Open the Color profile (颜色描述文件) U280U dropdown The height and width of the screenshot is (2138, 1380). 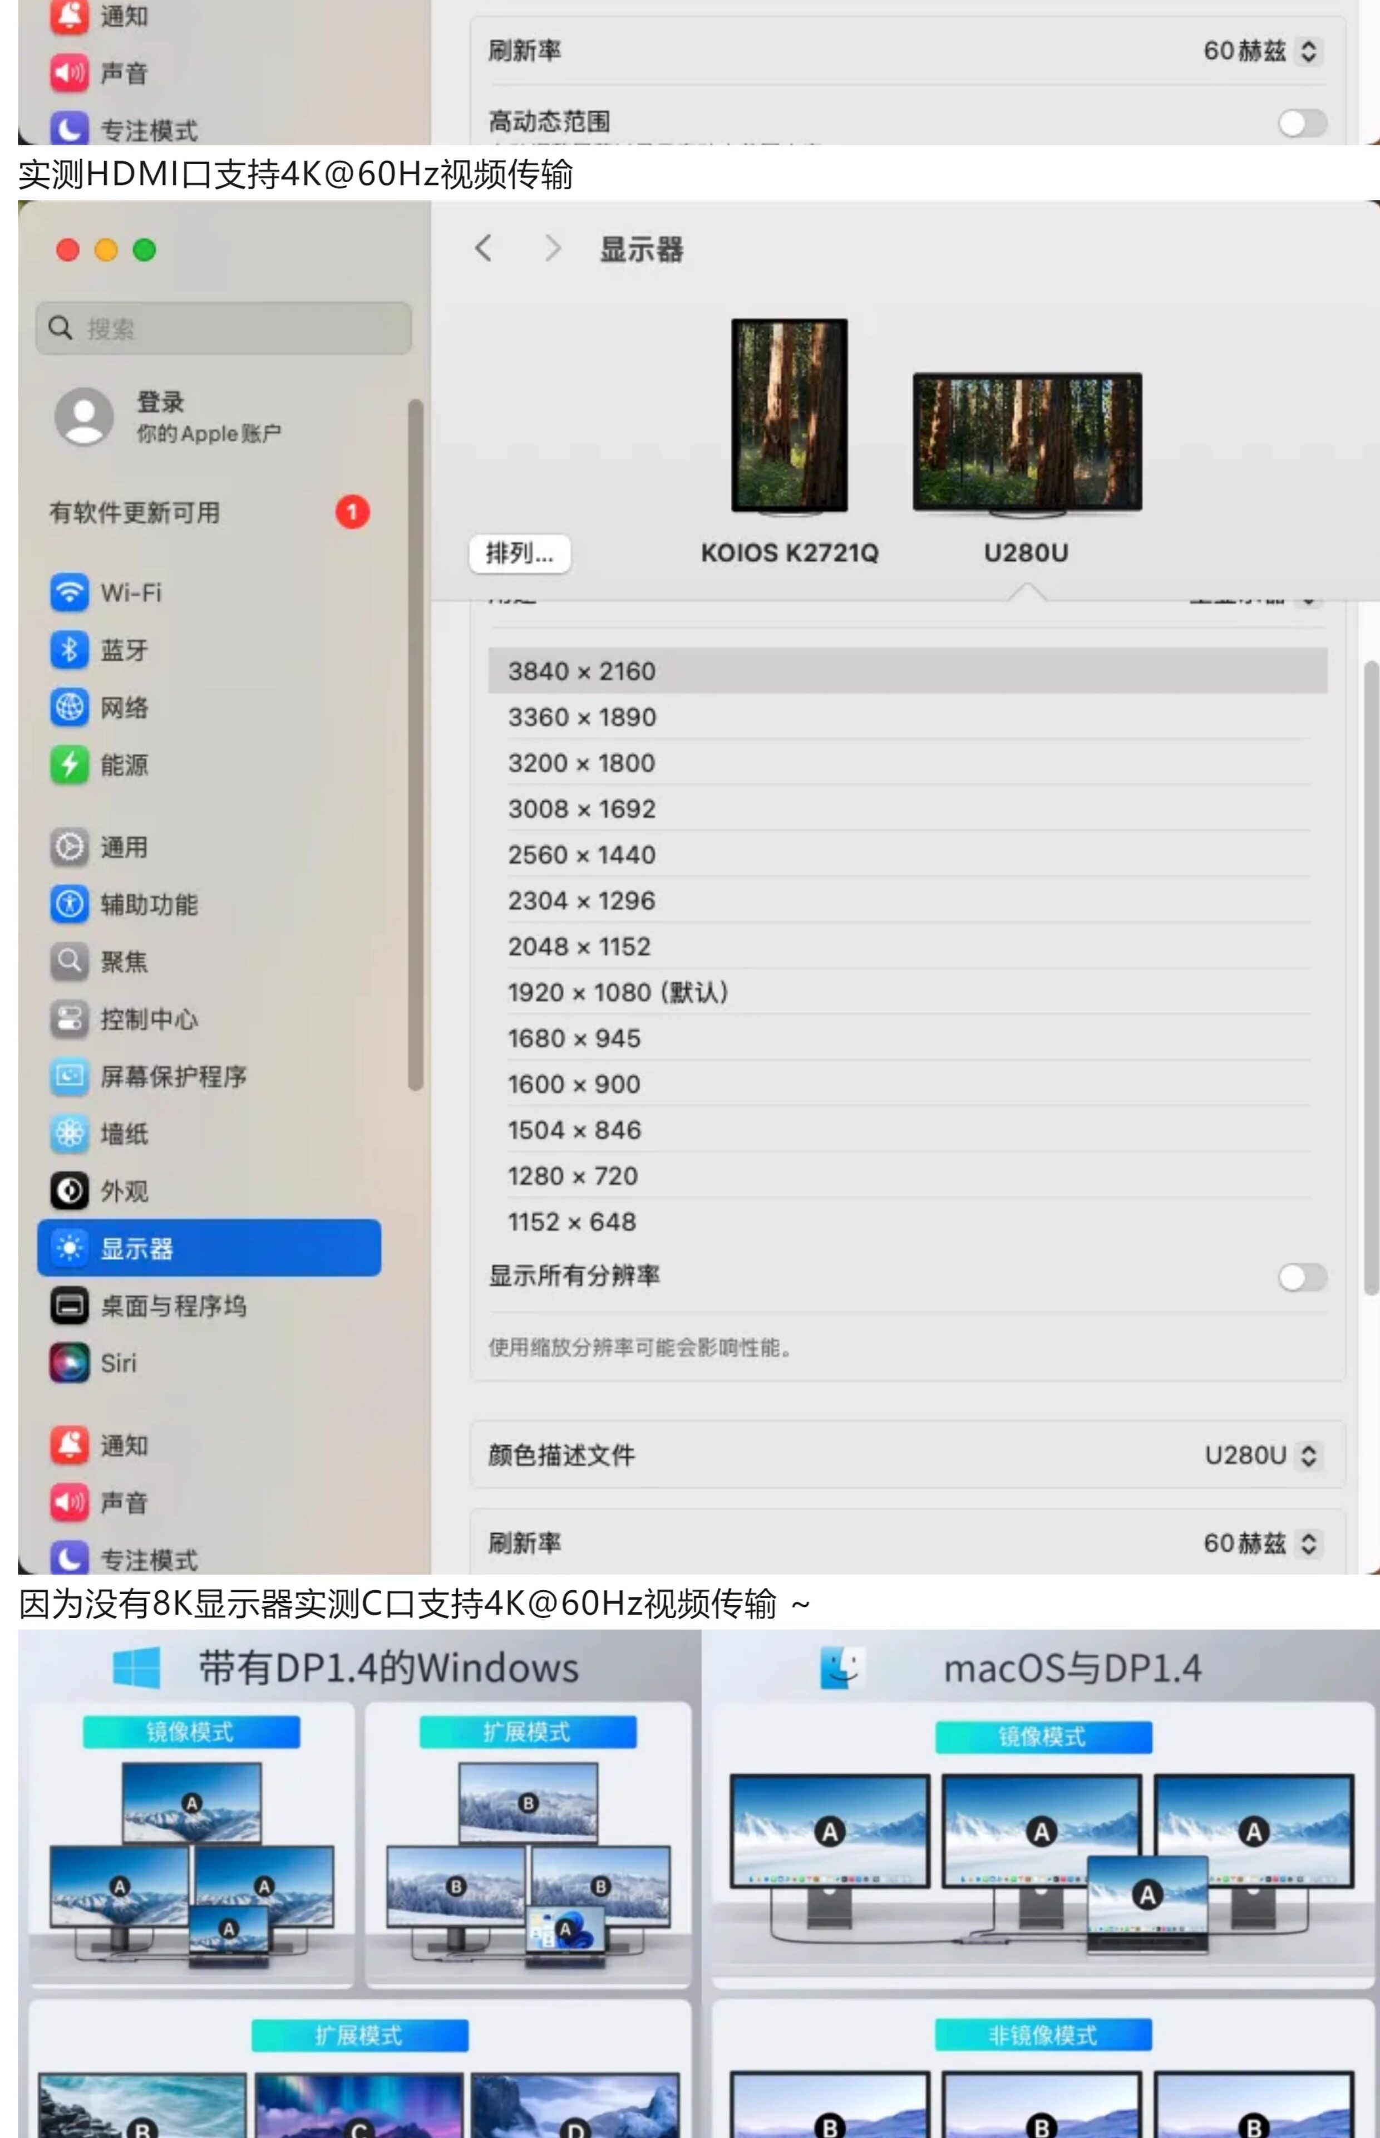[x=1263, y=1455]
